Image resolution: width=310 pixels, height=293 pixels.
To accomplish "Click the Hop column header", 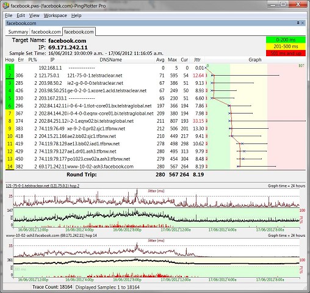I will click(x=10, y=60).
